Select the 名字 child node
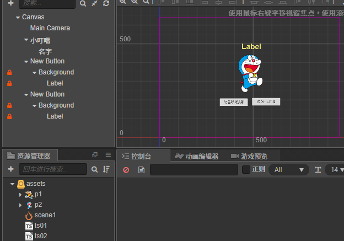Viewport: 344px width, 241px height. [x=45, y=52]
